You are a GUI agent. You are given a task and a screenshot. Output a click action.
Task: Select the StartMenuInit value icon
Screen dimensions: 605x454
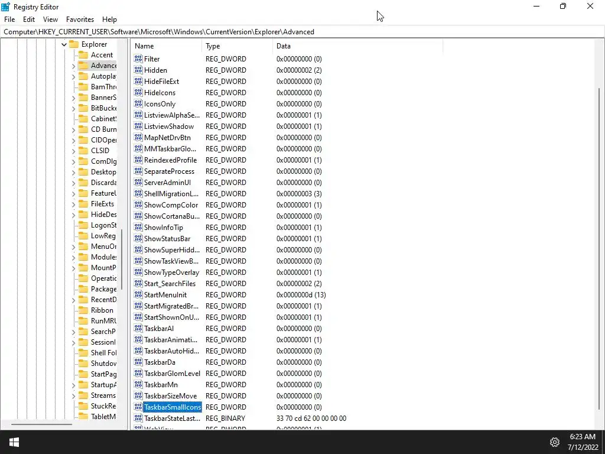tap(138, 294)
